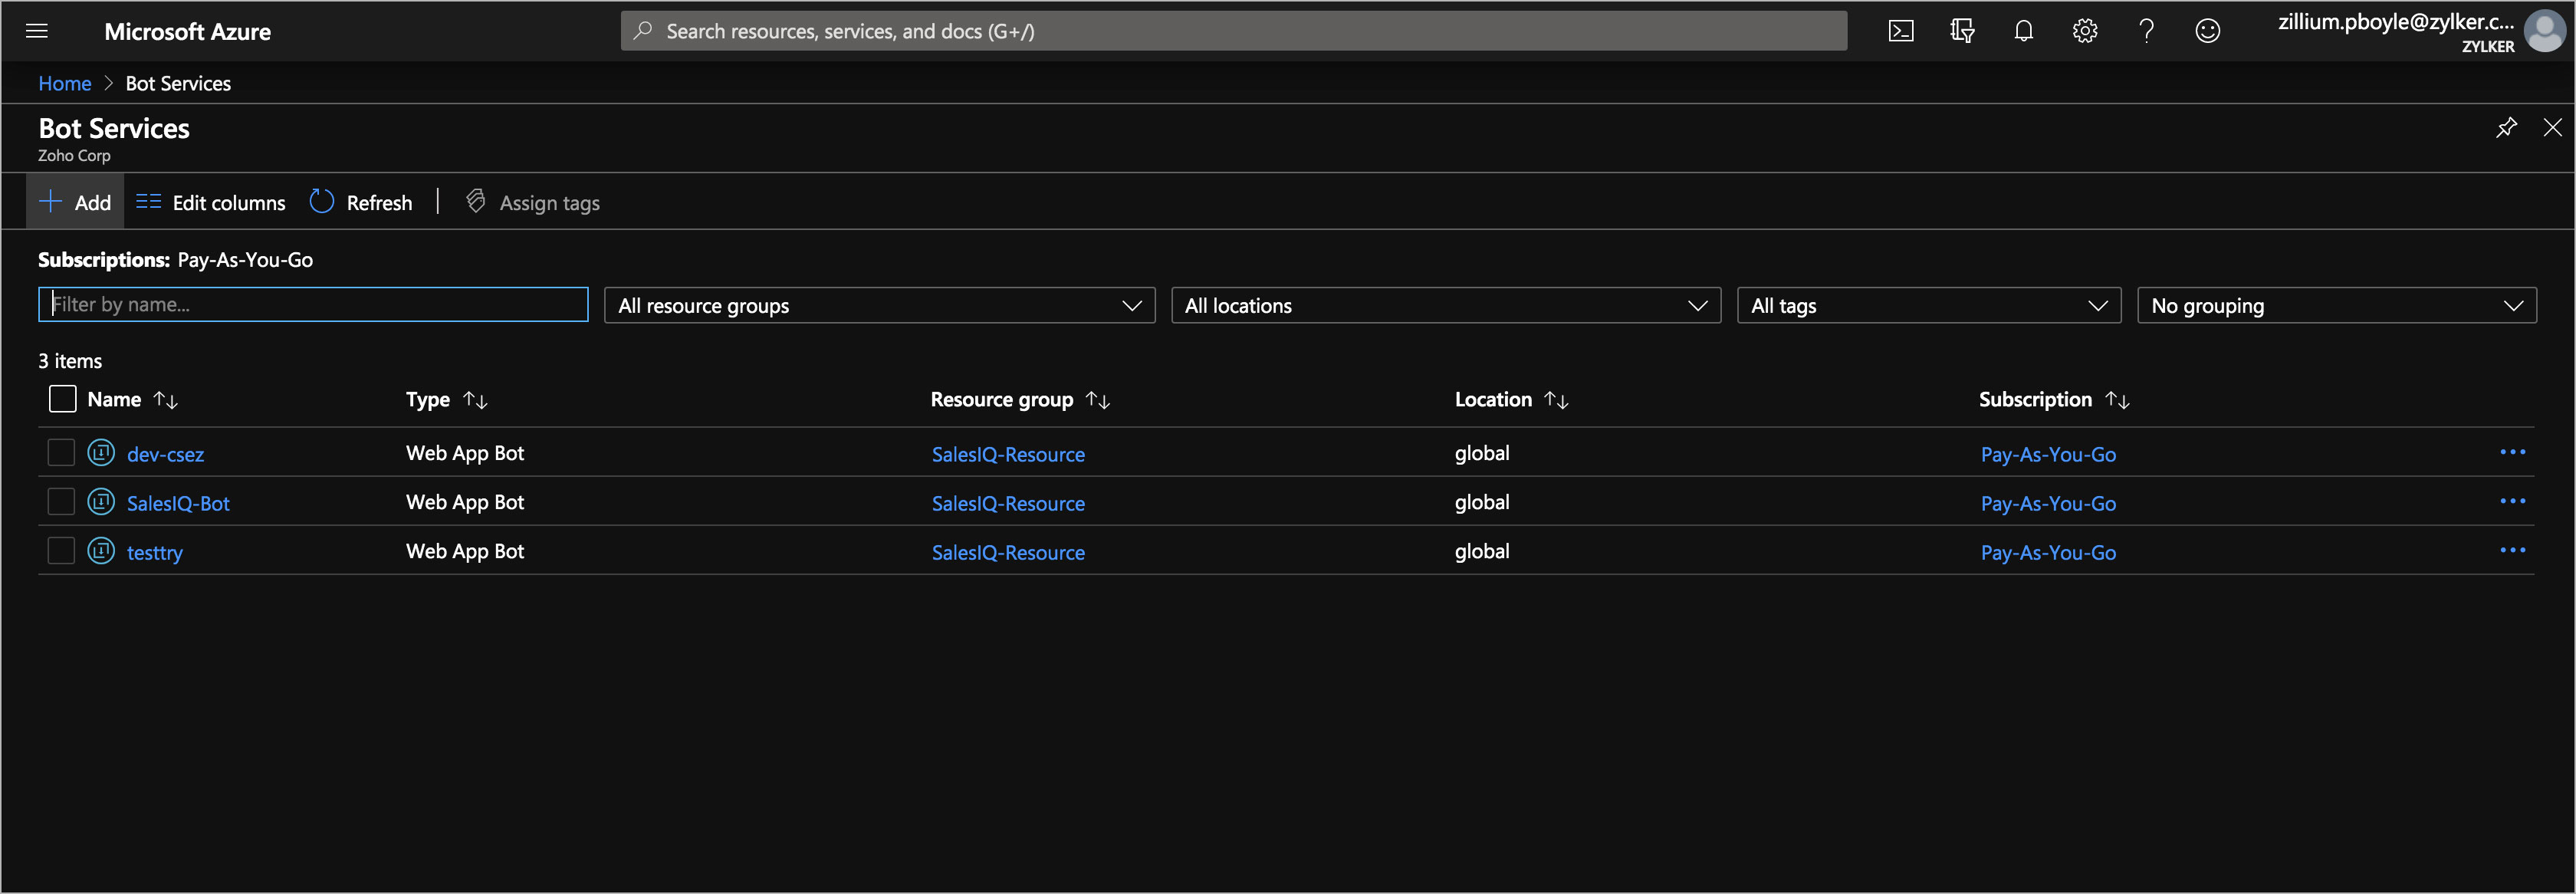Open the portal settings gear
The height and width of the screenshot is (894, 2576).
click(x=2084, y=31)
